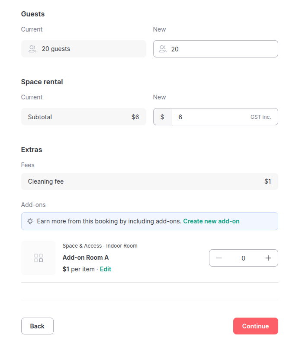
Task: Click the Cleaning fee row
Action: tap(150, 181)
